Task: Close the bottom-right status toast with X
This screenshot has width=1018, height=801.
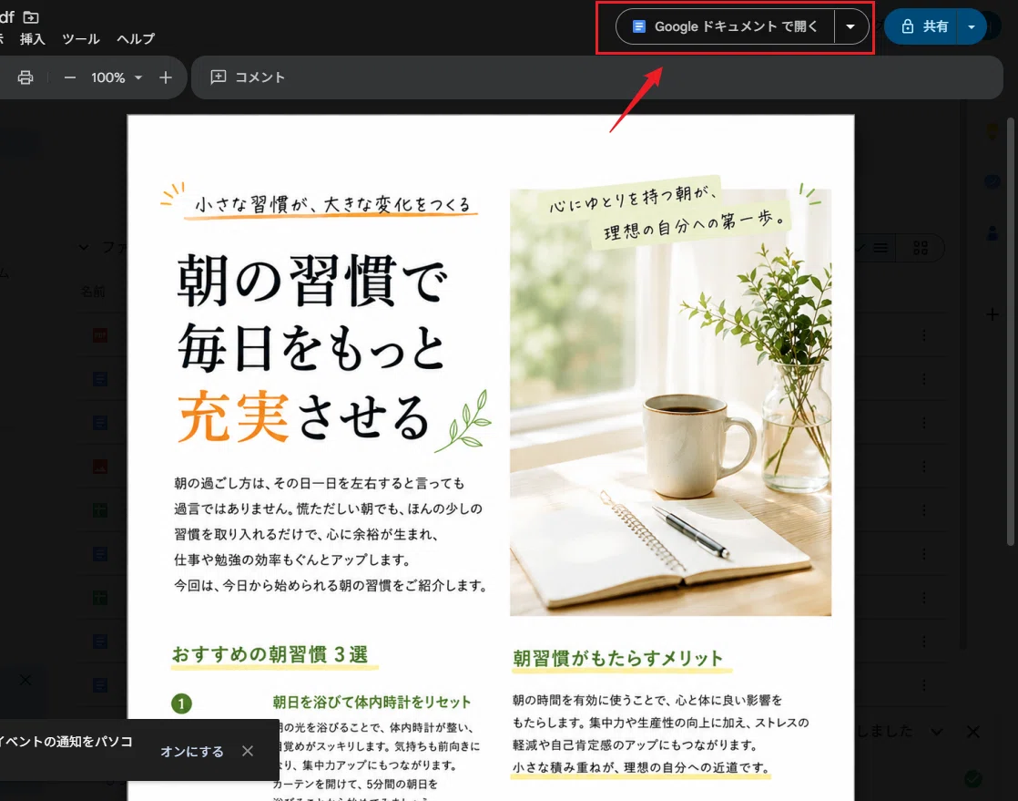Action: pos(972,732)
